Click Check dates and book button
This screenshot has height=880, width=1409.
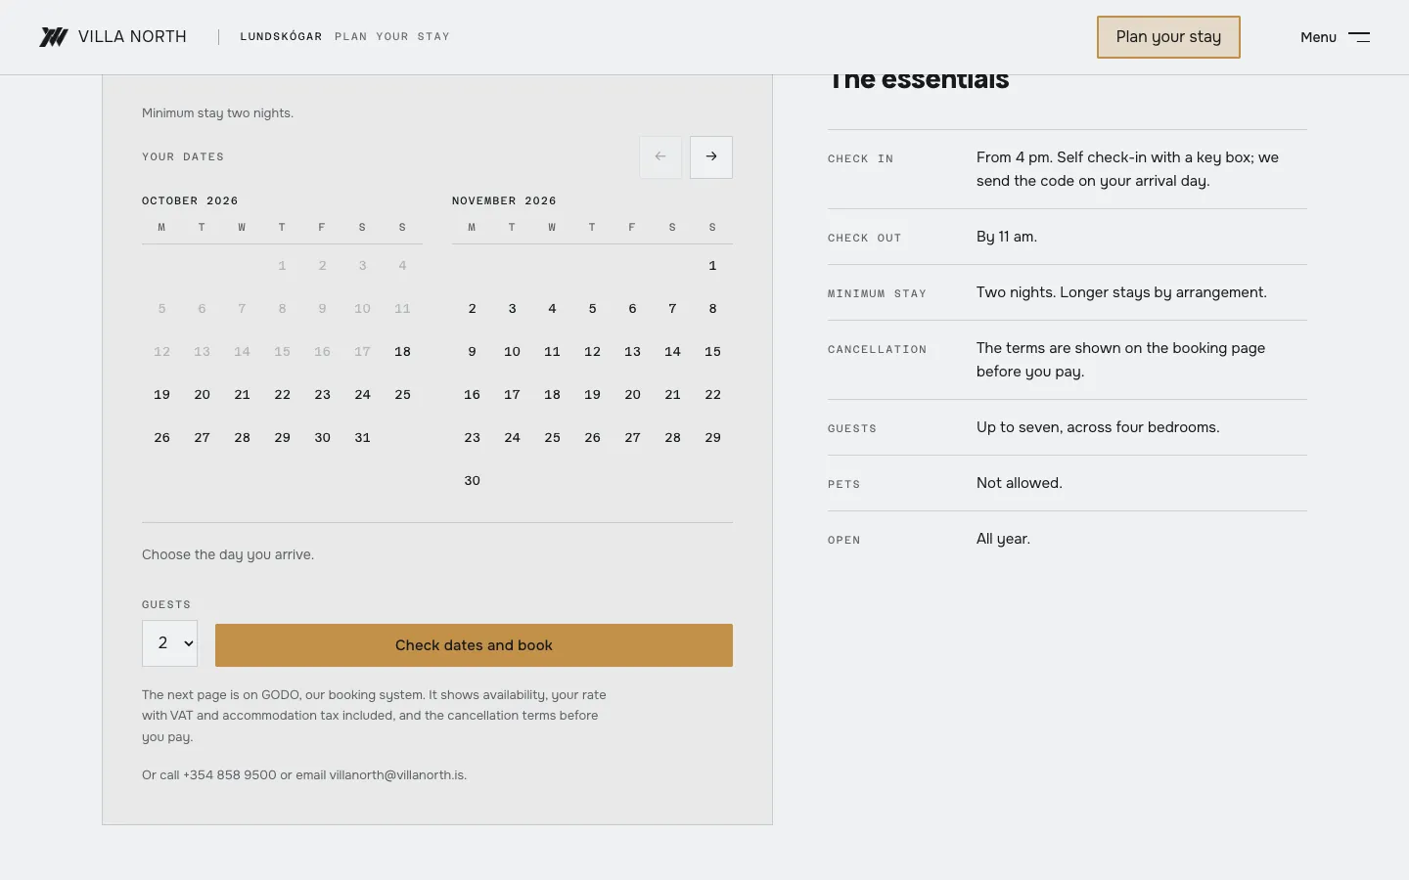(474, 645)
